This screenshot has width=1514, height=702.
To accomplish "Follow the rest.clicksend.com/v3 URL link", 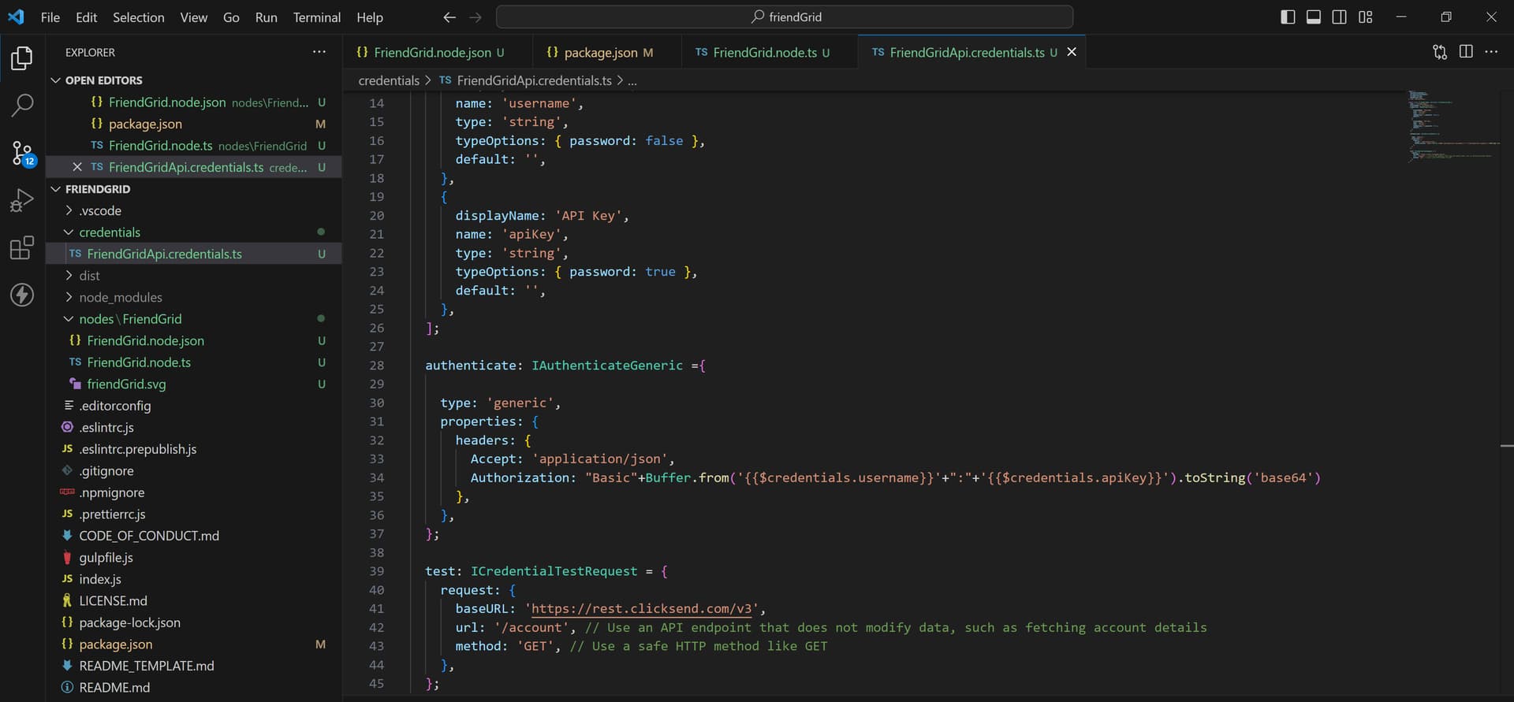I will 641,609.
